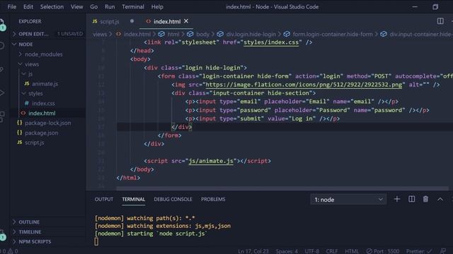The width and height of the screenshot is (453, 254).
Task: Close the index.html tab
Action: (x=186, y=21)
